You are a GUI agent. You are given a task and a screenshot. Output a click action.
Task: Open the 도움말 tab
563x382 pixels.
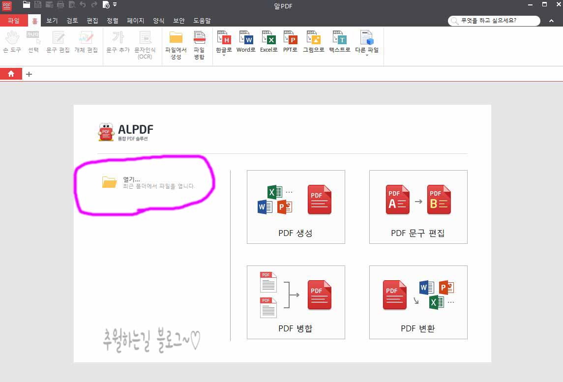coord(202,21)
